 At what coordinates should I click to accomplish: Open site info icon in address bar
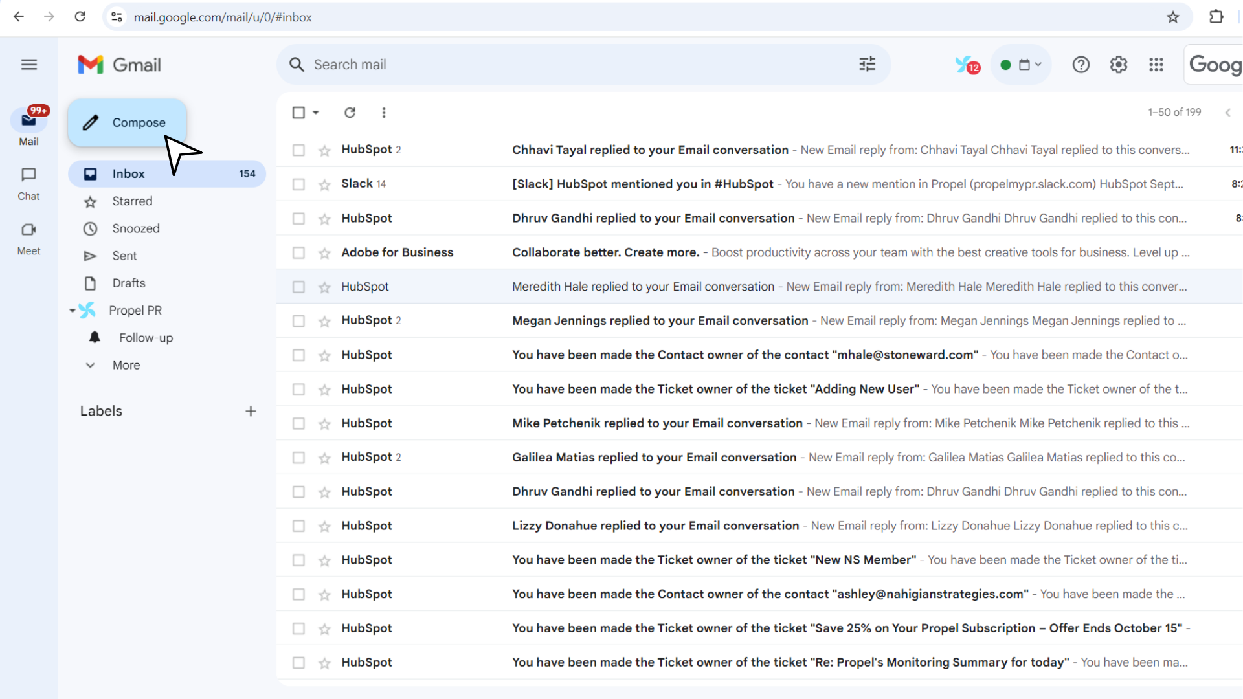pos(117,17)
